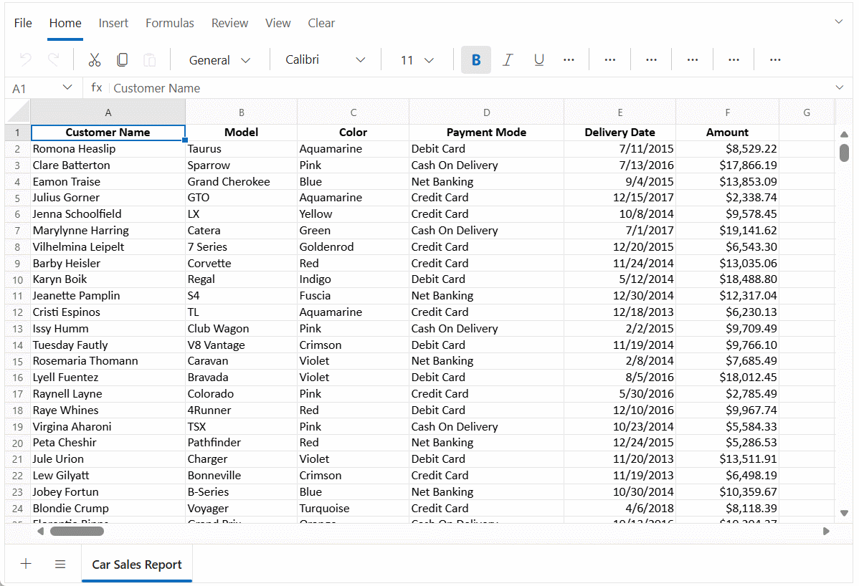Viewport: 859px width, 586px height.
Task: Select row 10 header
Action: coord(17,279)
